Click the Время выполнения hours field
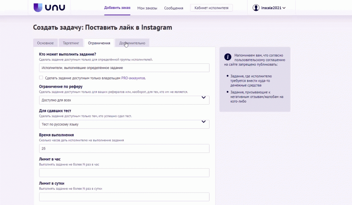The image size is (352, 205). (124, 148)
